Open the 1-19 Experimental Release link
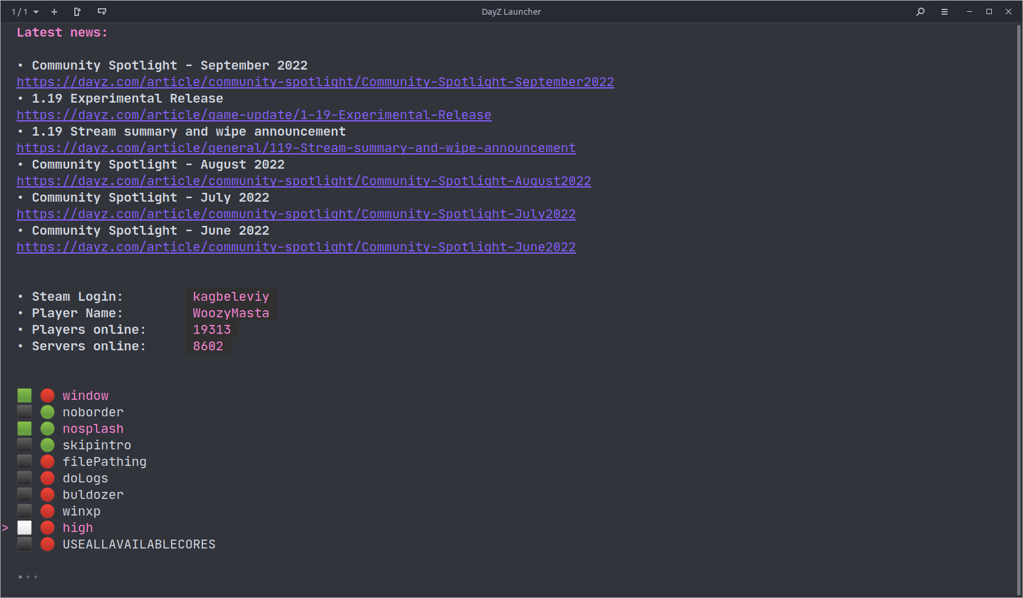Image resolution: width=1023 pixels, height=598 pixels. 254,115
